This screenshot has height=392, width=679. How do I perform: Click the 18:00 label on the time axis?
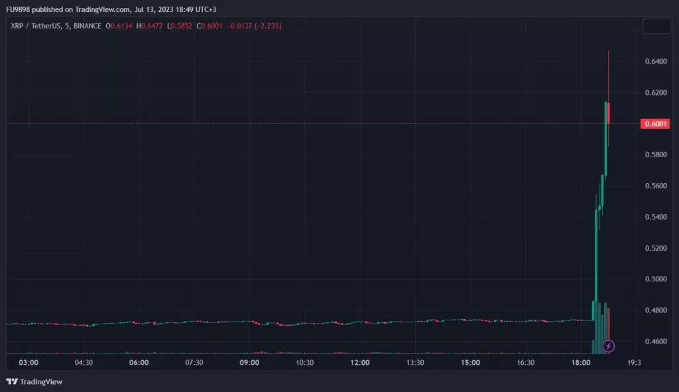tap(580, 363)
